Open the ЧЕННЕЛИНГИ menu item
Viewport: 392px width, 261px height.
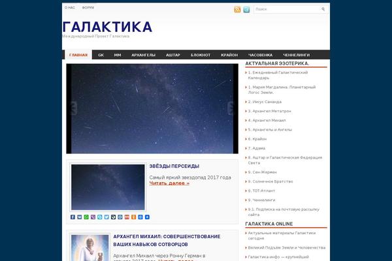tap(296, 55)
